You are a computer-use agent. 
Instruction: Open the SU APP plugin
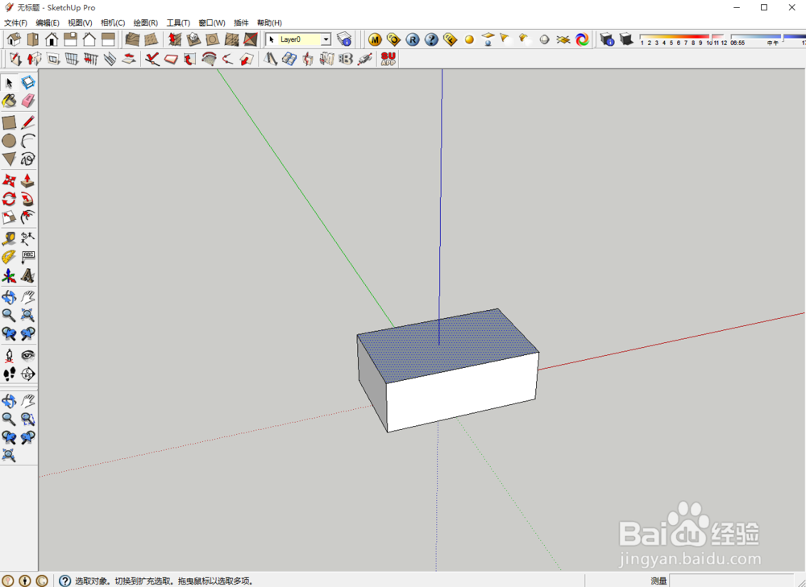tap(388, 59)
